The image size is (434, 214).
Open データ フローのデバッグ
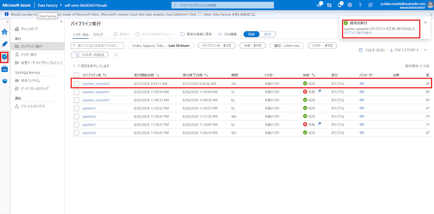pyautogui.click(x=31, y=89)
